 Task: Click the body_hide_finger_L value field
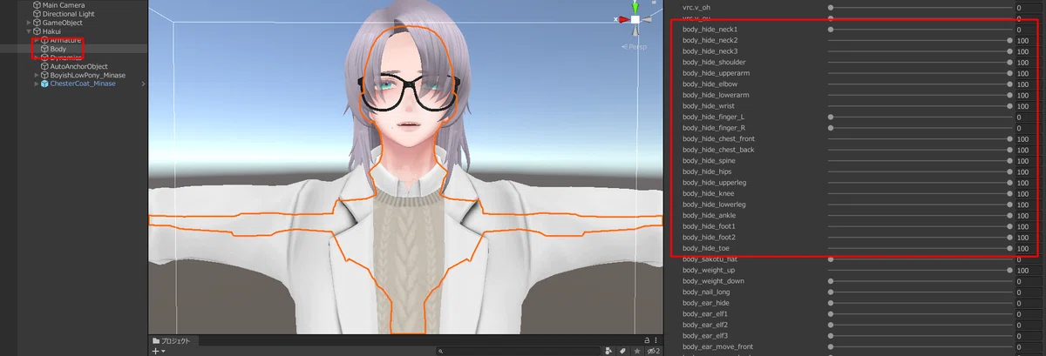click(1027, 117)
